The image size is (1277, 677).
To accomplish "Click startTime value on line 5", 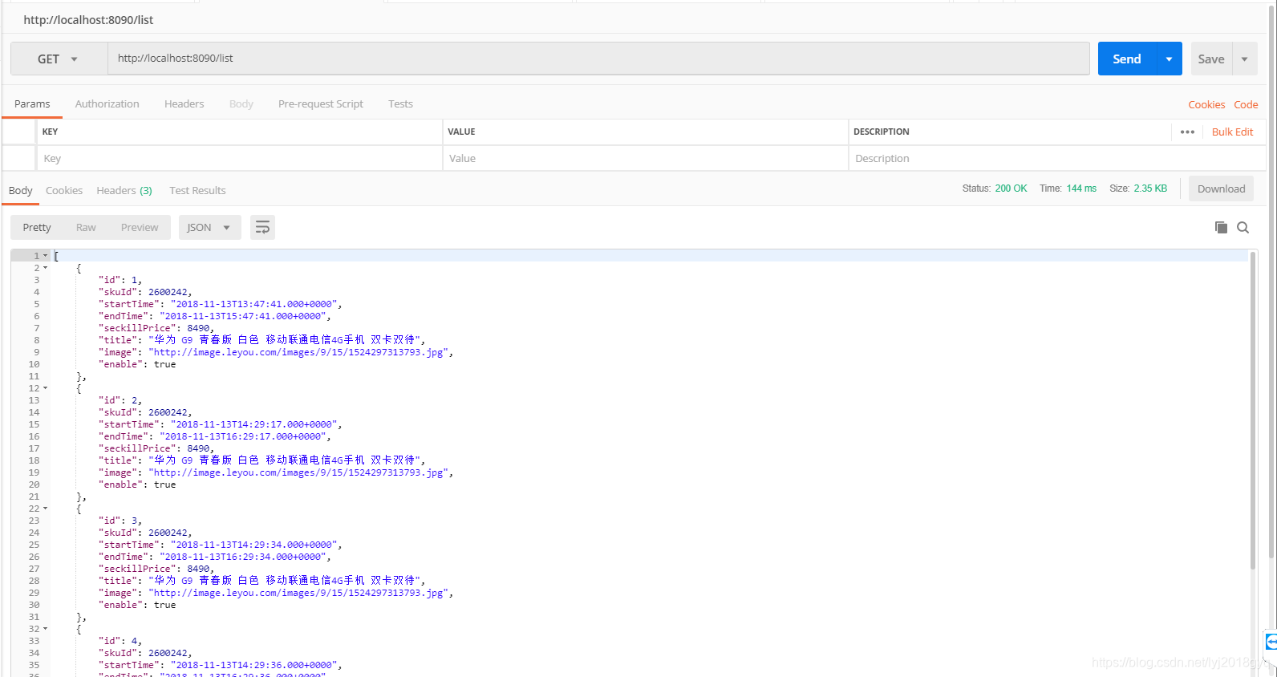I will tap(253, 304).
